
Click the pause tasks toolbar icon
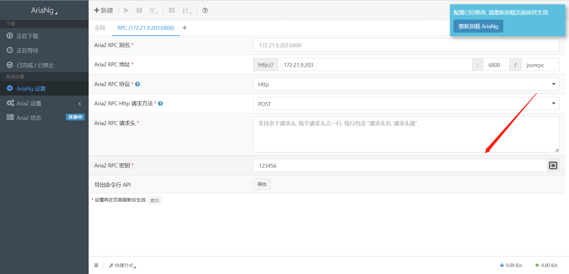[x=139, y=10]
